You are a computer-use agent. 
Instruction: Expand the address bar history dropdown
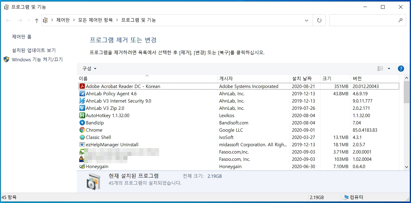point(307,20)
